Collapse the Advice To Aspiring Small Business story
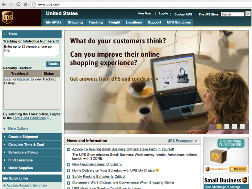 tap(69, 150)
